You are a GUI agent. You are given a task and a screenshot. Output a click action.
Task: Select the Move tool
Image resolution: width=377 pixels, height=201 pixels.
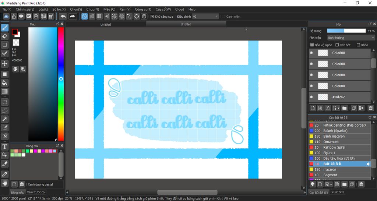point(4,64)
